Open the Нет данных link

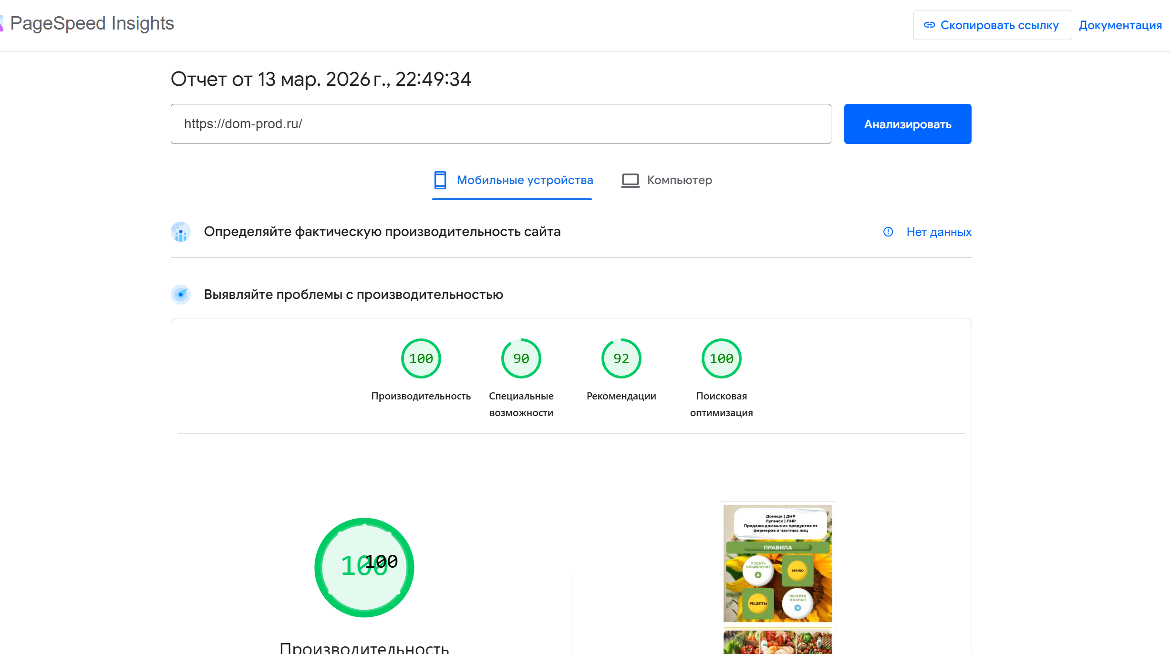(939, 232)
